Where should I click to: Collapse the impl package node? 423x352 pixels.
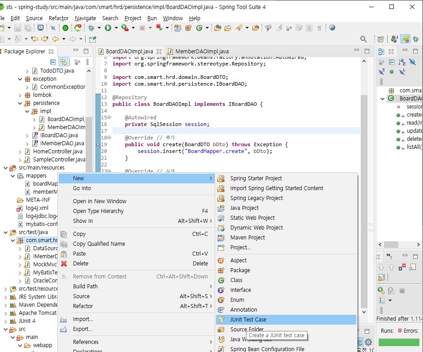(x=27, y=112)
